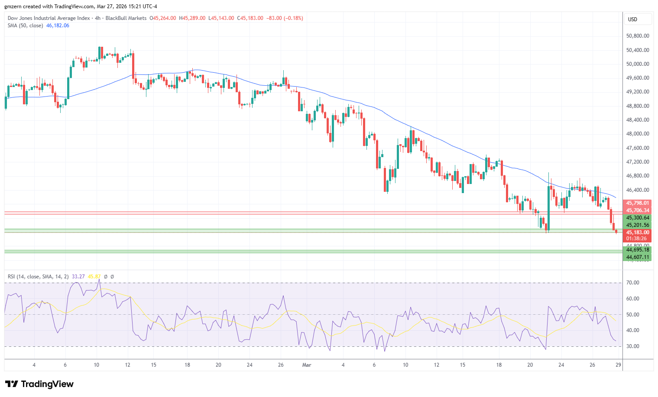
Task: Click the SMA (50, close) indicator label
Action: click(x=25, y=26)
